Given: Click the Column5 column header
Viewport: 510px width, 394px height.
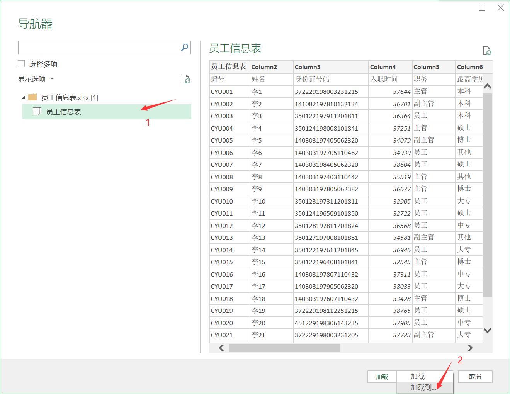Looking at the screenshot, I should click(x=433, y=67).
